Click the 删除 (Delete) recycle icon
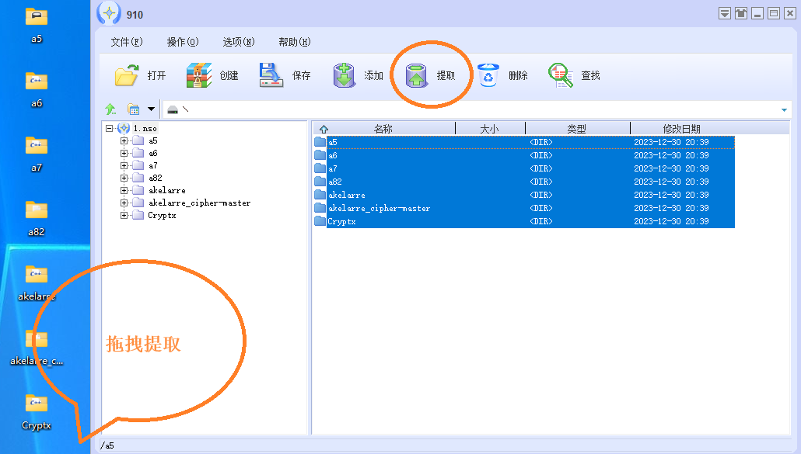Screen dimensions: 801x454 (x=488, y=75)
